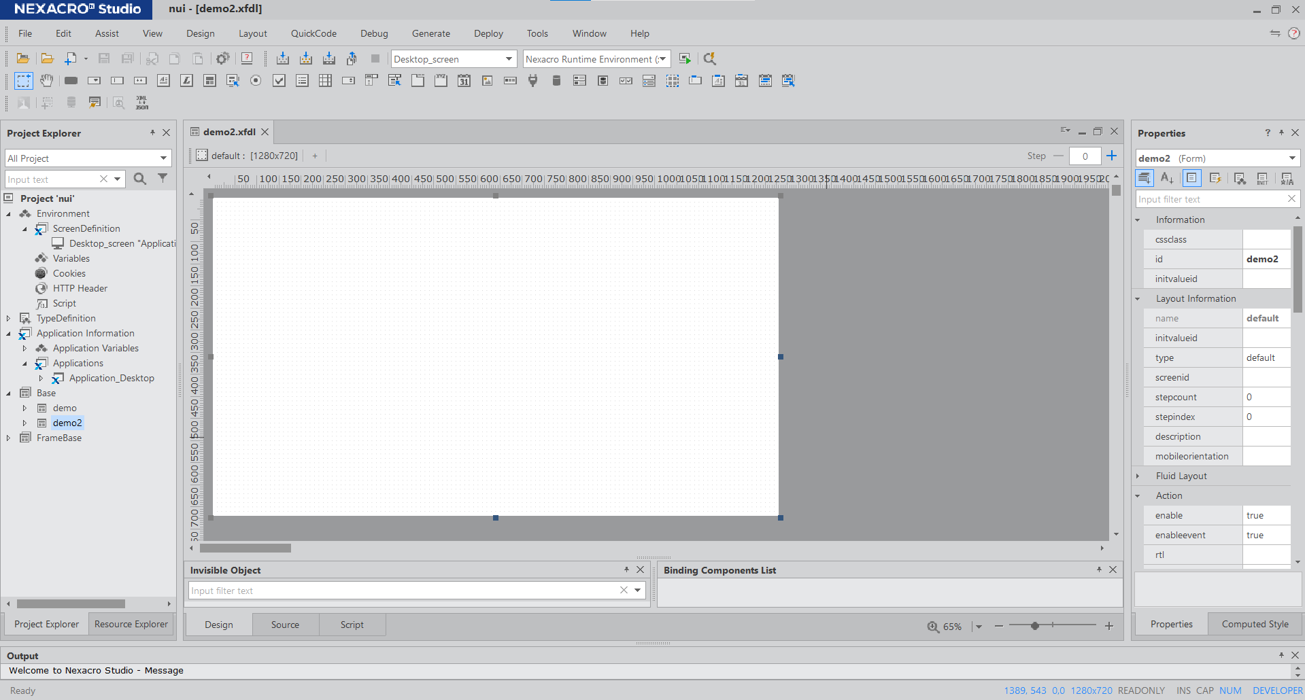The image size is (1305, 700).
Task: Select the Grid component tool
Action: pyautogui.click(x=325, y=81)
